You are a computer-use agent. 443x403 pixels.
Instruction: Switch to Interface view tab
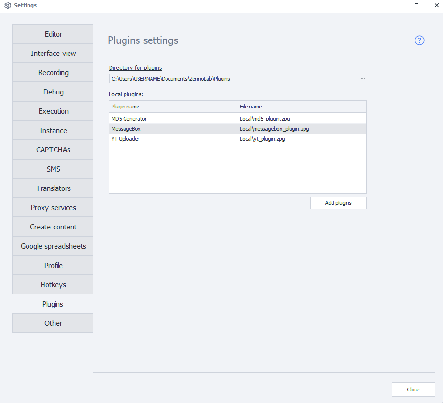tap(53, 54)
